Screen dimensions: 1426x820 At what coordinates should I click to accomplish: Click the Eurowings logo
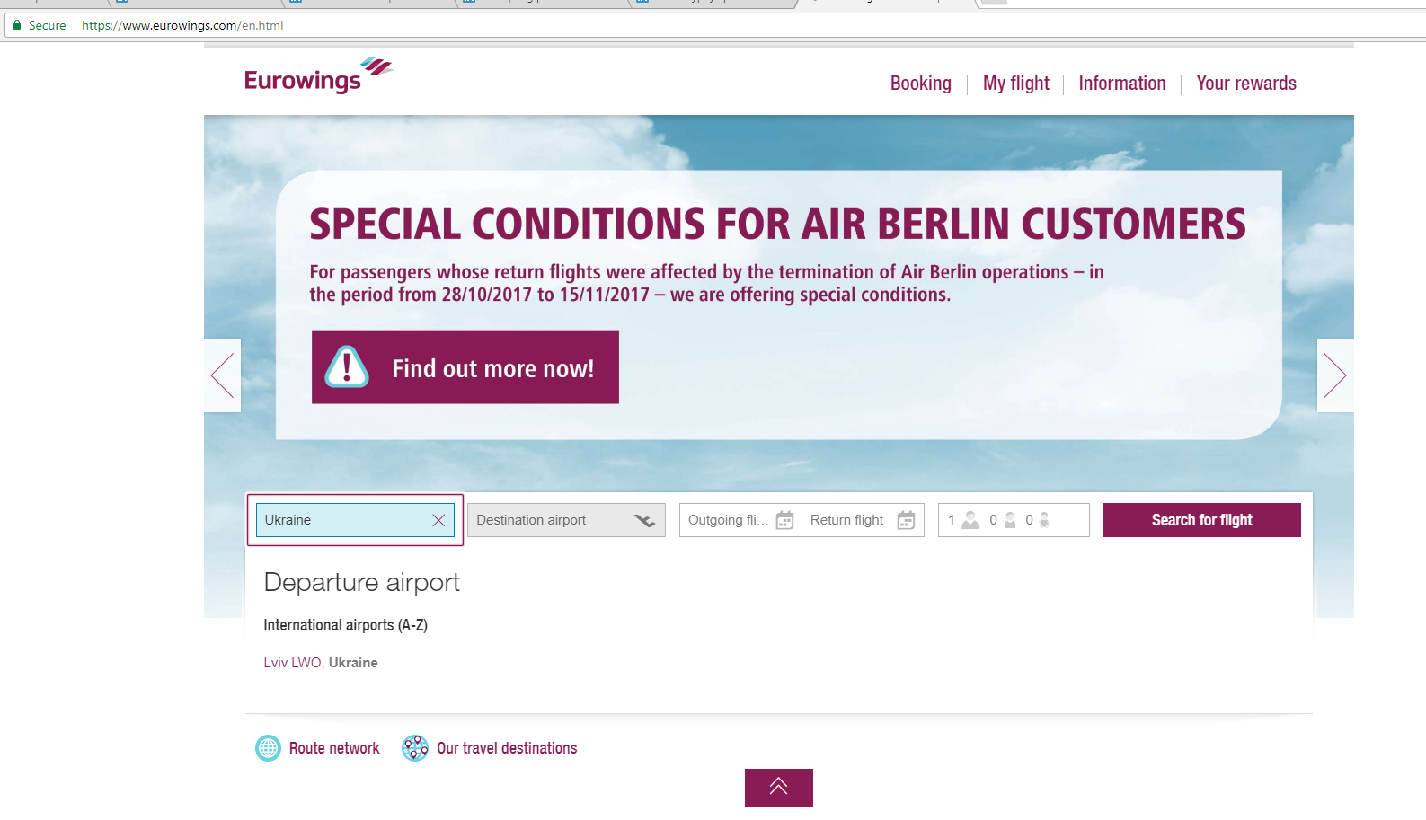(x=318, y=77)
